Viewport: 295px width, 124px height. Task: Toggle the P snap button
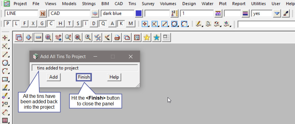coord(8,23)
